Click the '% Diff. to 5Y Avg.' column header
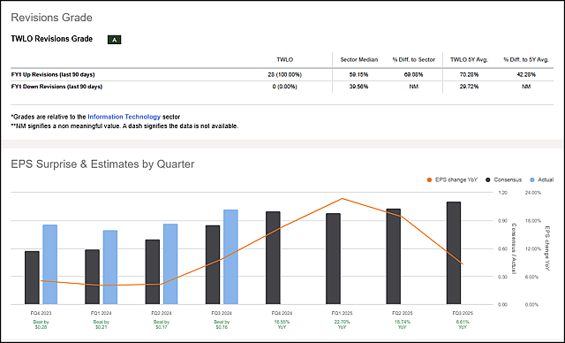The image size is (565, 343). (x=526, y=59)
